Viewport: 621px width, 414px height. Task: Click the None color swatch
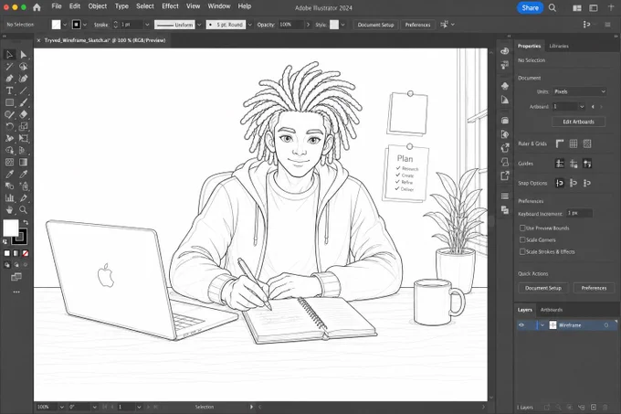(x=26, y=253)
